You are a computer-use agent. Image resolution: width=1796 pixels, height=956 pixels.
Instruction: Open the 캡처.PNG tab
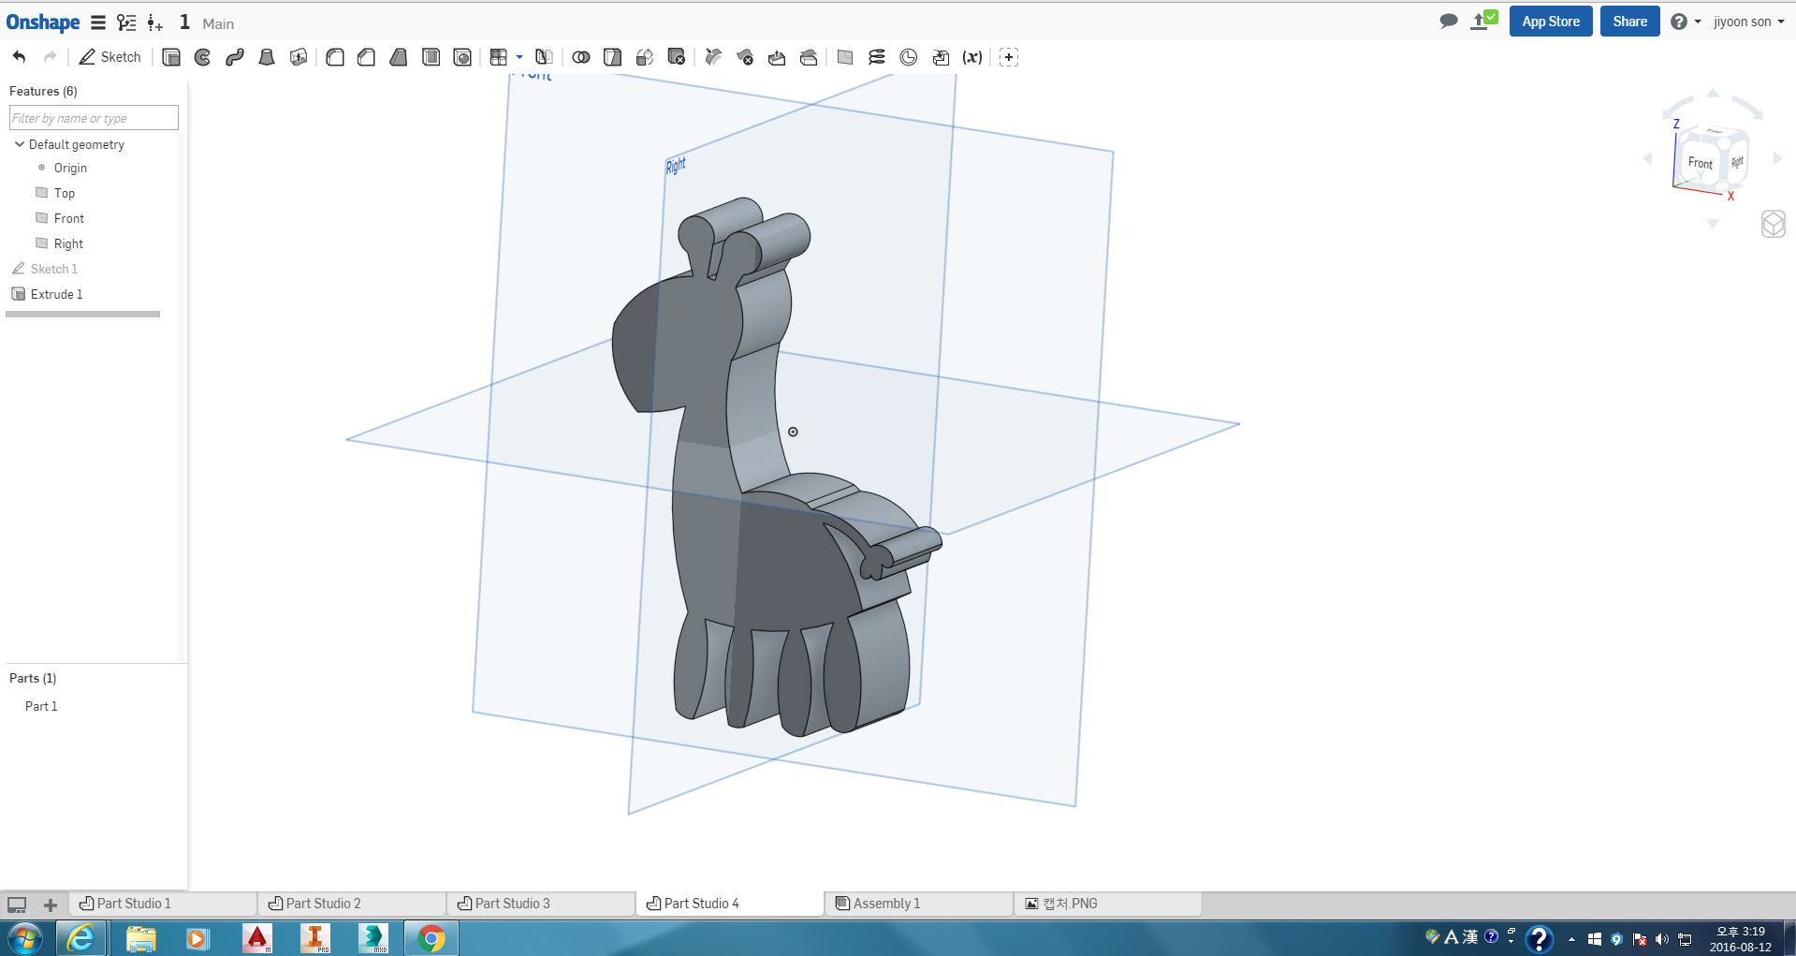[x=1109, y=904]
